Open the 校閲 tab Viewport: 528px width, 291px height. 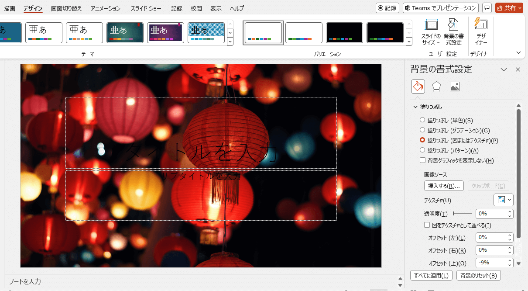(196, 8)
